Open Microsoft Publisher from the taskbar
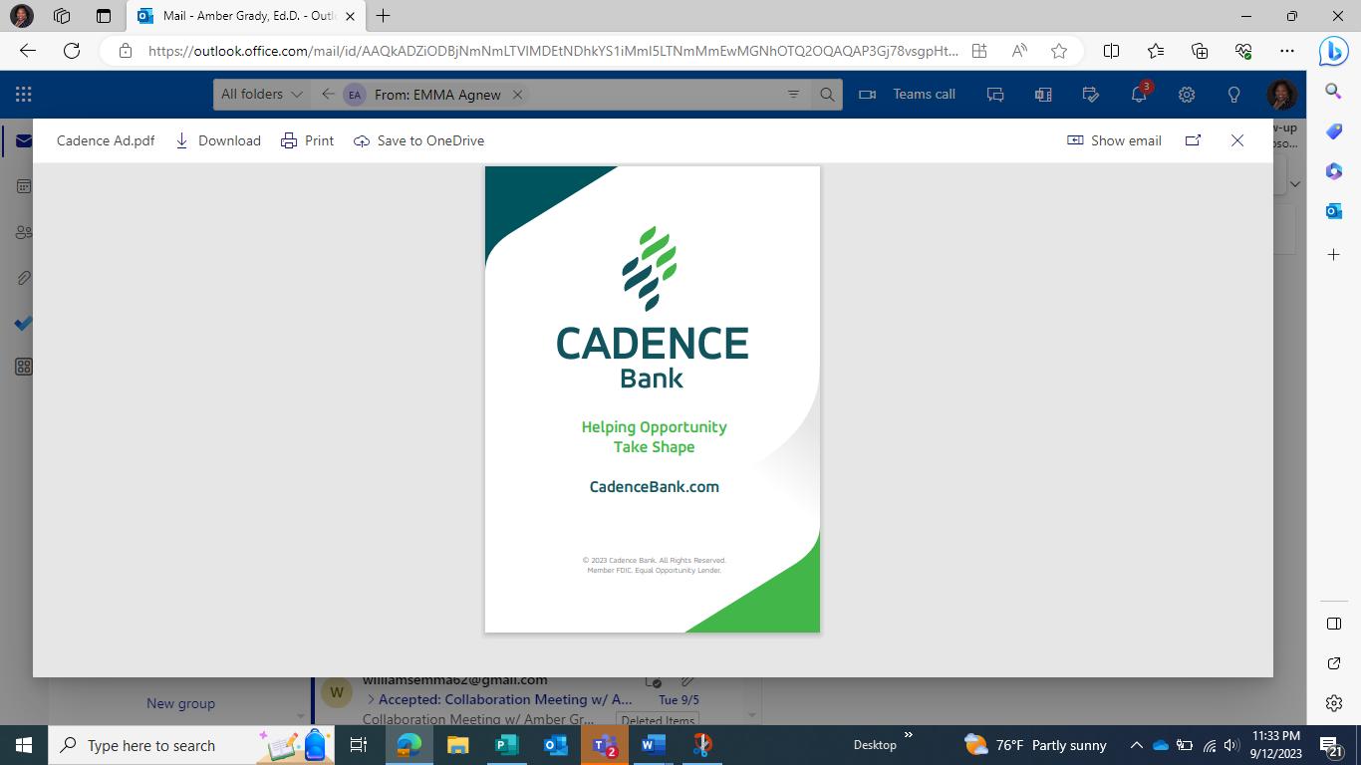 (x=506, y=745)
